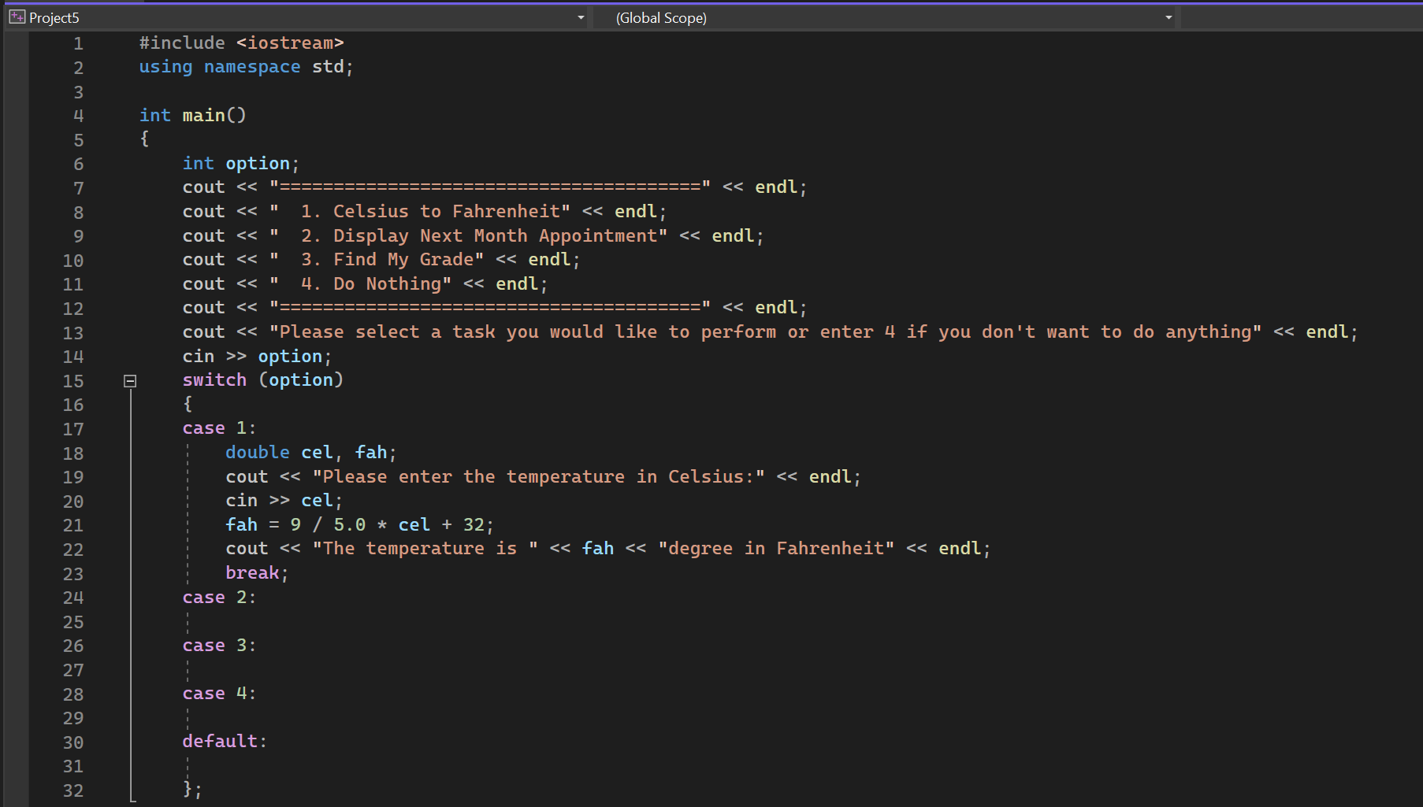Image resolution: width=1423 pixels, height=807 pixels.
Task: Click 'The temperature is' string on line 22
Action: tap(425, 549)
